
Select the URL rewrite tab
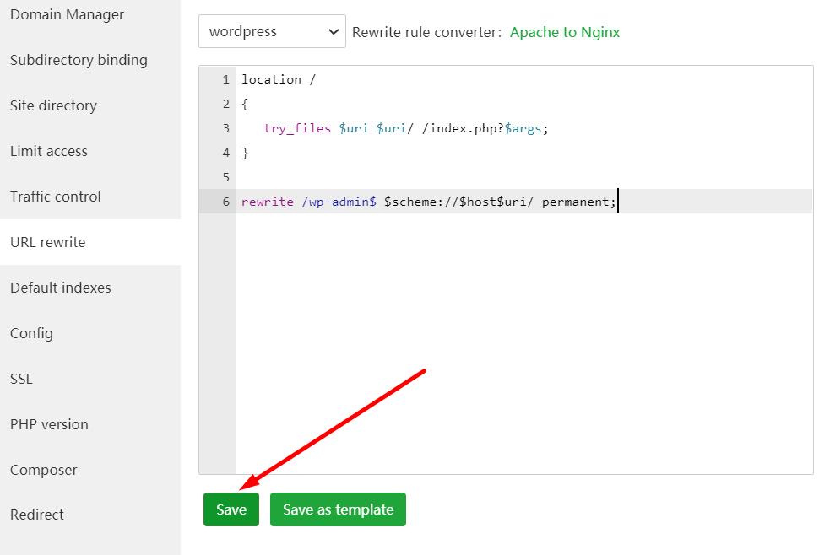click(x=48, y=242)
